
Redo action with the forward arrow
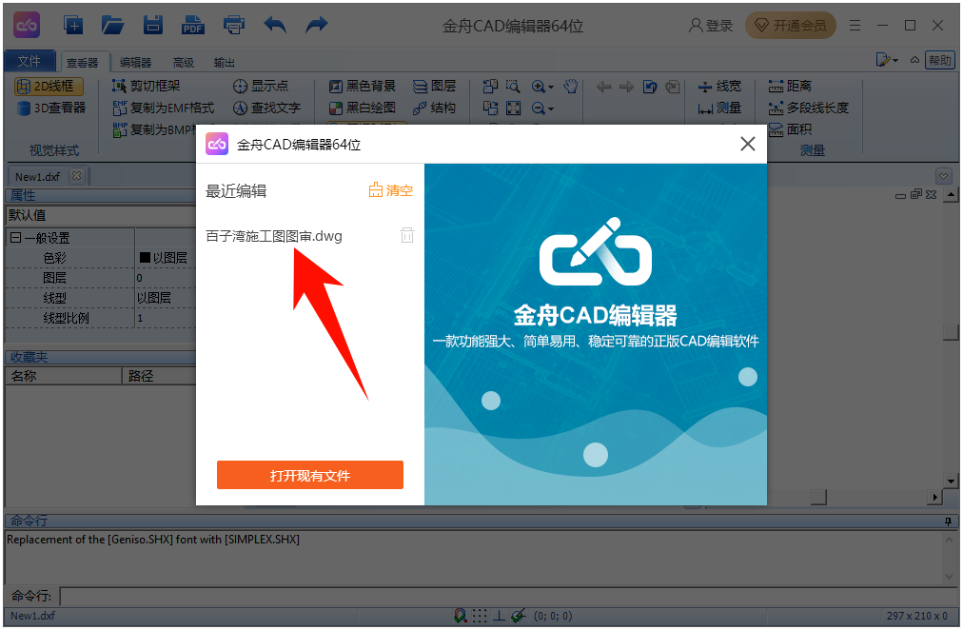(x=316, y=26)
